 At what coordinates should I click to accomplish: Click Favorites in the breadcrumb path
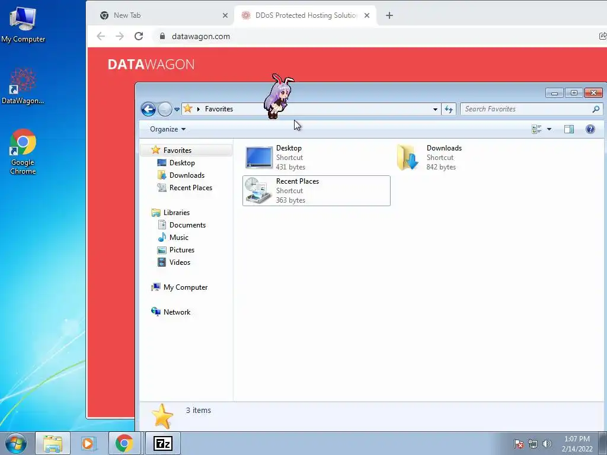tap(219, 109)
